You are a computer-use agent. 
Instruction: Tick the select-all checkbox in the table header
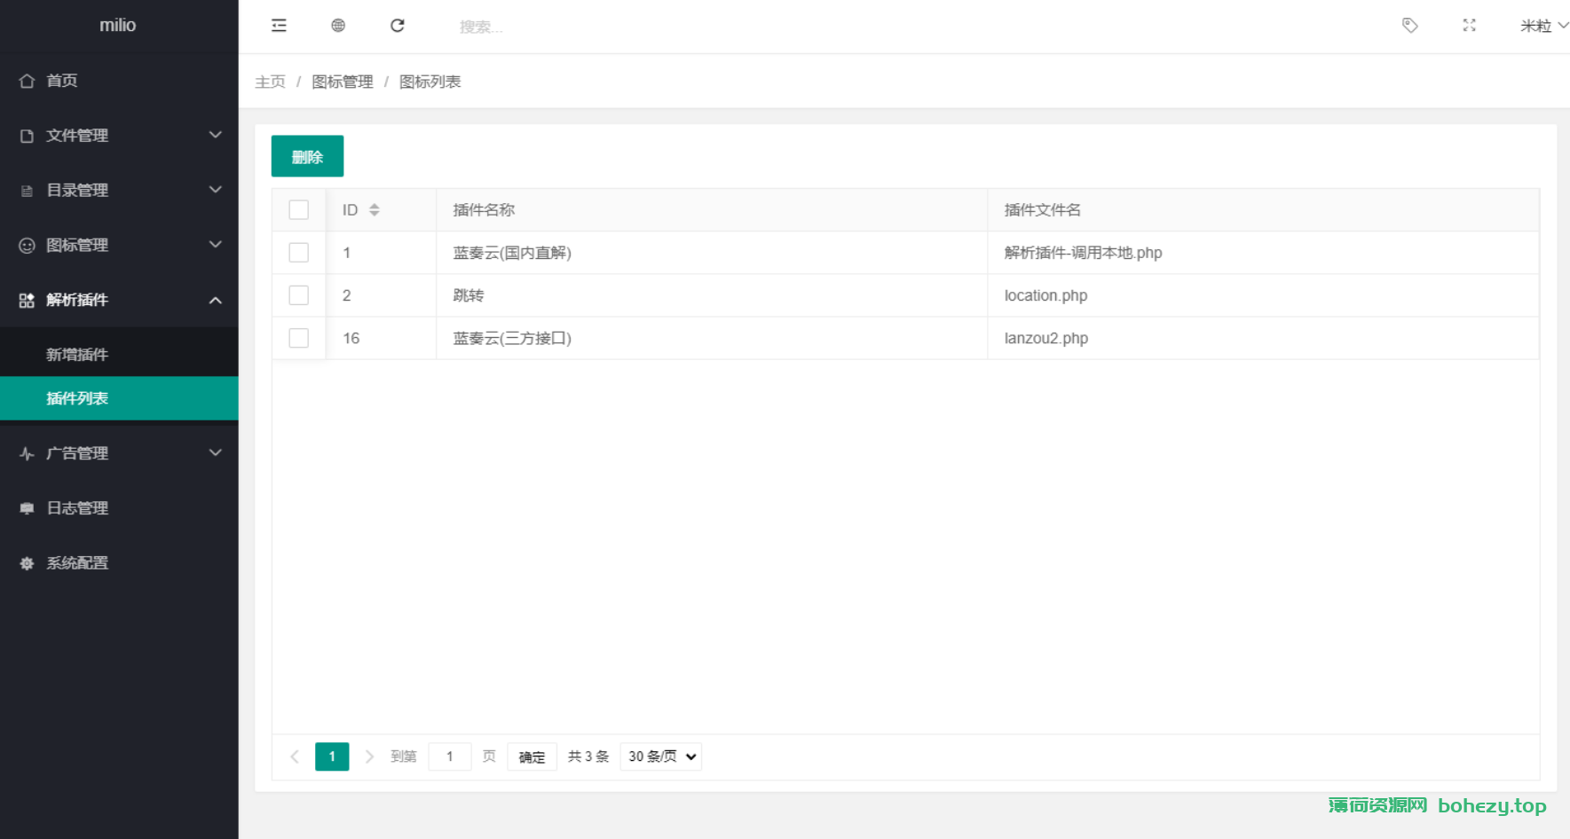299,210
